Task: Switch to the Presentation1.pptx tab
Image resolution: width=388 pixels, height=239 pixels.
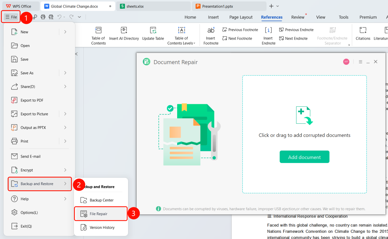Action: click(229, 6)
